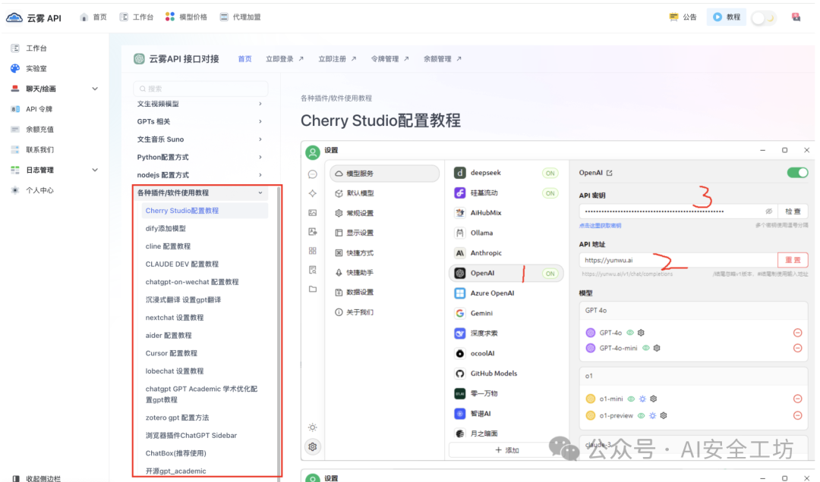The width and height of the screenshot is (820, 482).
Task: Follow the 立即登录 link
Action: click(285, 59)
